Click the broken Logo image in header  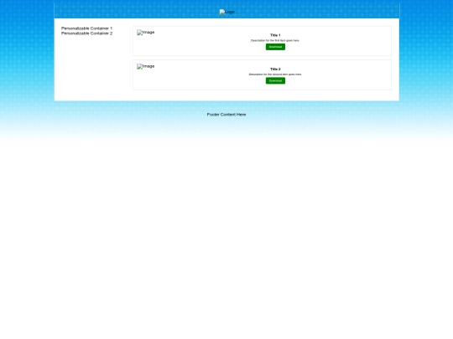point(226,12)
